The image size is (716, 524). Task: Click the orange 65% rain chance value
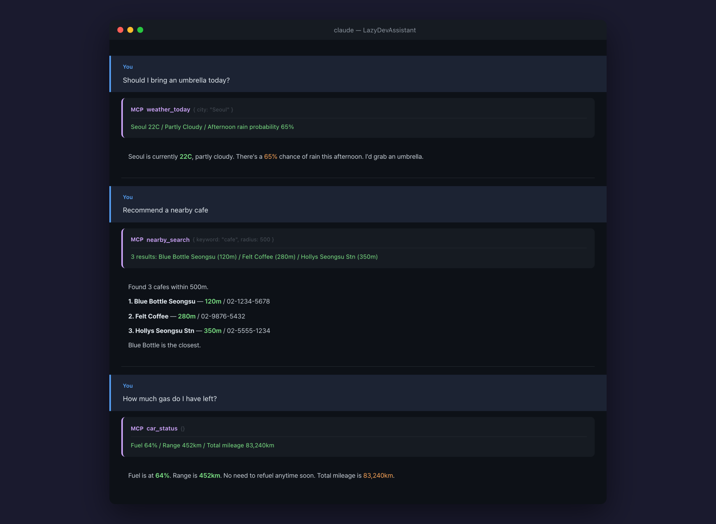click(270, 157)
